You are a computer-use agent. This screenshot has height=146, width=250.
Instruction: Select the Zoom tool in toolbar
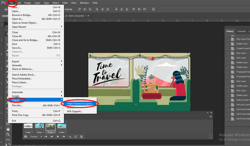tap(8, 134)
